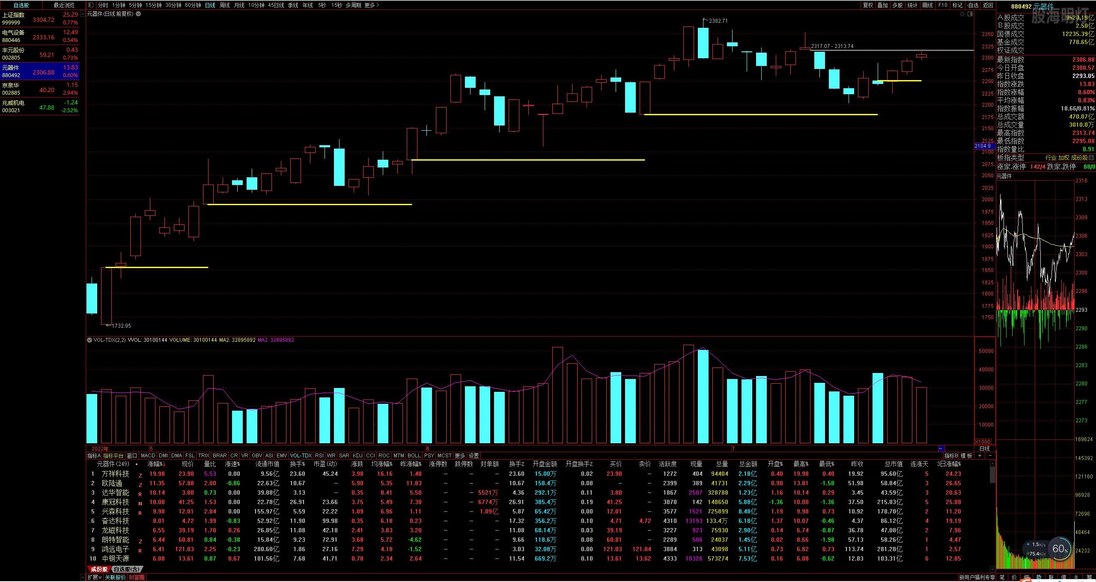Expand VOL-TDX indicator options arrow
Viewport: 1096px width, 582px height.
click(x=89, y=340)
